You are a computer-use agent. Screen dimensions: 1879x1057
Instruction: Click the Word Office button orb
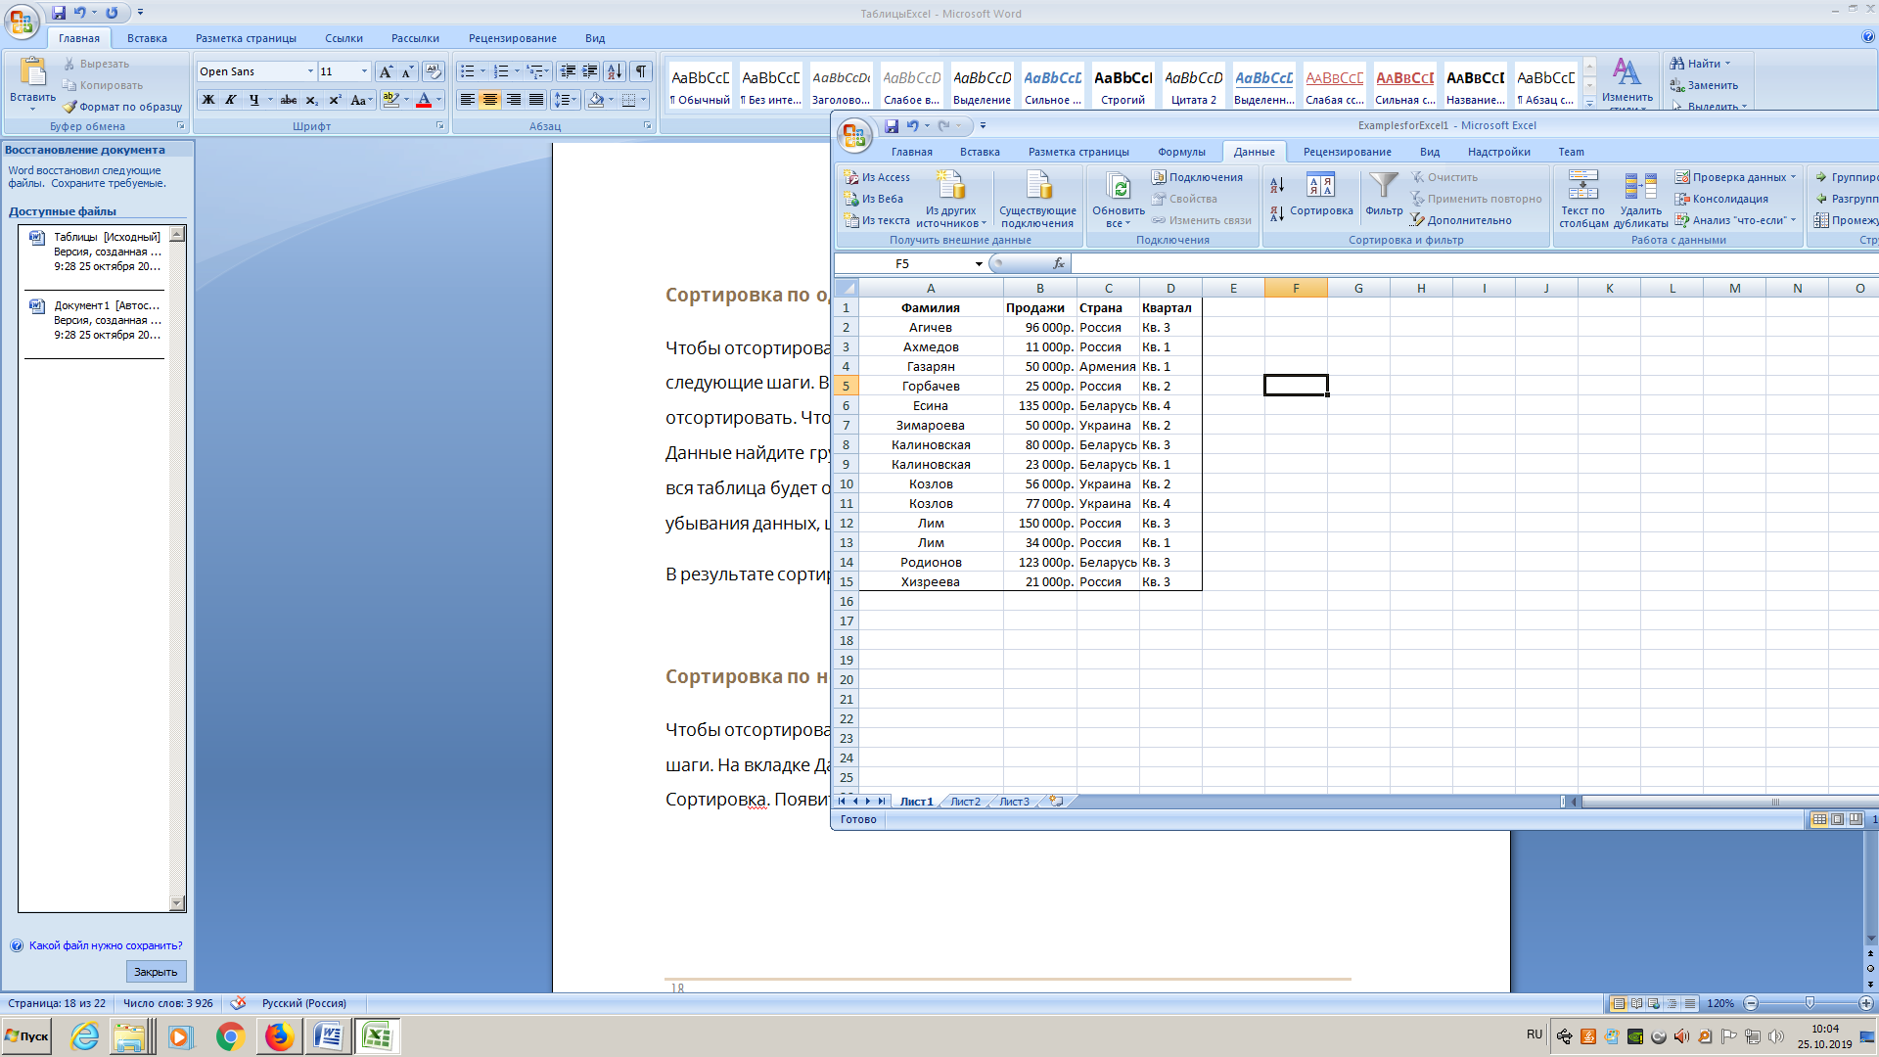tap(22, 22)
